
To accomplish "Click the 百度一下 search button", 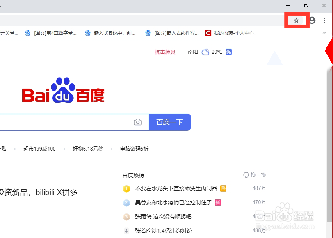I will tap(170, 122).
